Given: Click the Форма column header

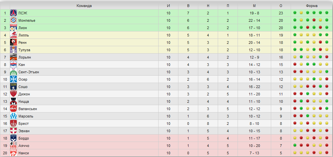Looking at the screenshot, I should 311,6.
